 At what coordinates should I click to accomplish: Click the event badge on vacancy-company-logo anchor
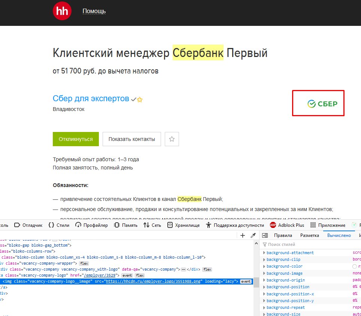click(x=127, y=275)
